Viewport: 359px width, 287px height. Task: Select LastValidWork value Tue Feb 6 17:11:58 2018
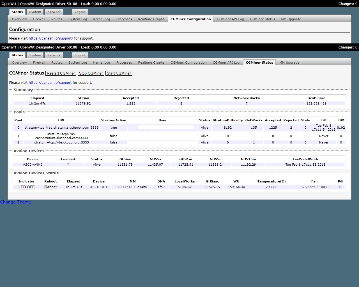pyautogui.click(x=305, y=165)
